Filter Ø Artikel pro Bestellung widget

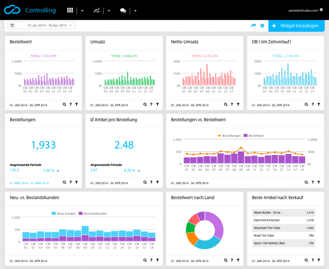(157, 182)
